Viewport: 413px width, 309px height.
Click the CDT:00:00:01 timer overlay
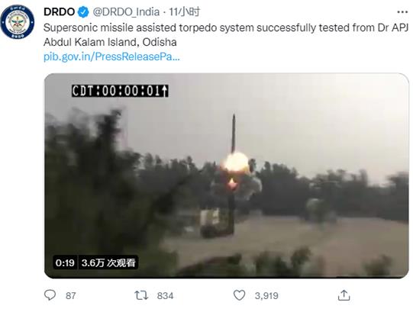pos(120,91)
